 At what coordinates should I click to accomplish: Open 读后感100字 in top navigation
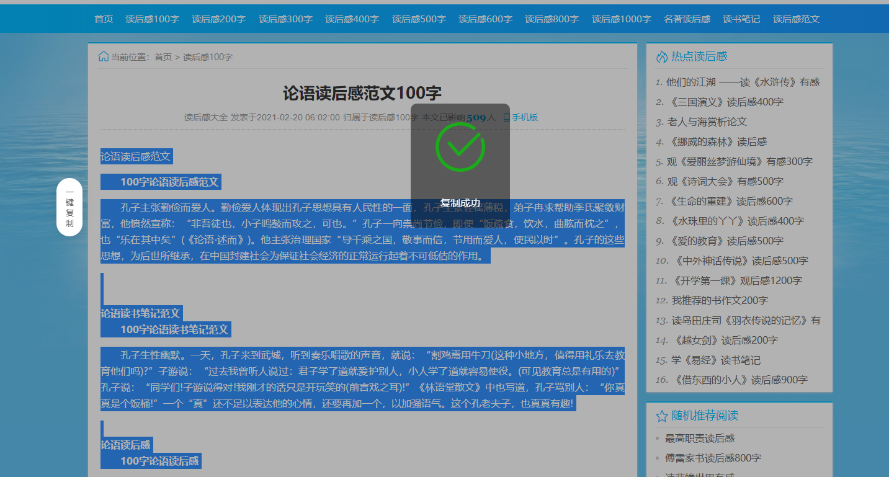tap(153, 19)
